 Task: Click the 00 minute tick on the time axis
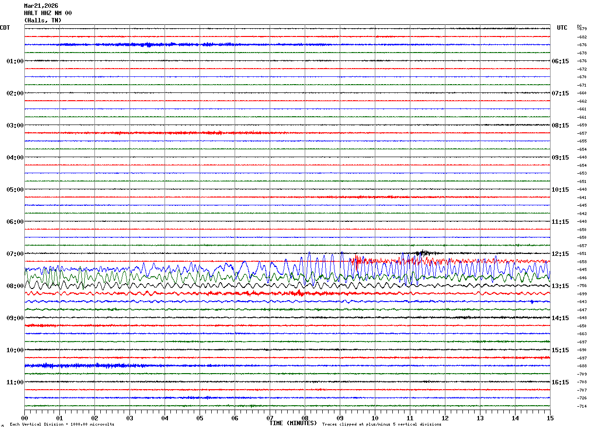(x=25, y=418)
